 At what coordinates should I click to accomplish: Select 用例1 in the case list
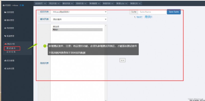[77, 30]
